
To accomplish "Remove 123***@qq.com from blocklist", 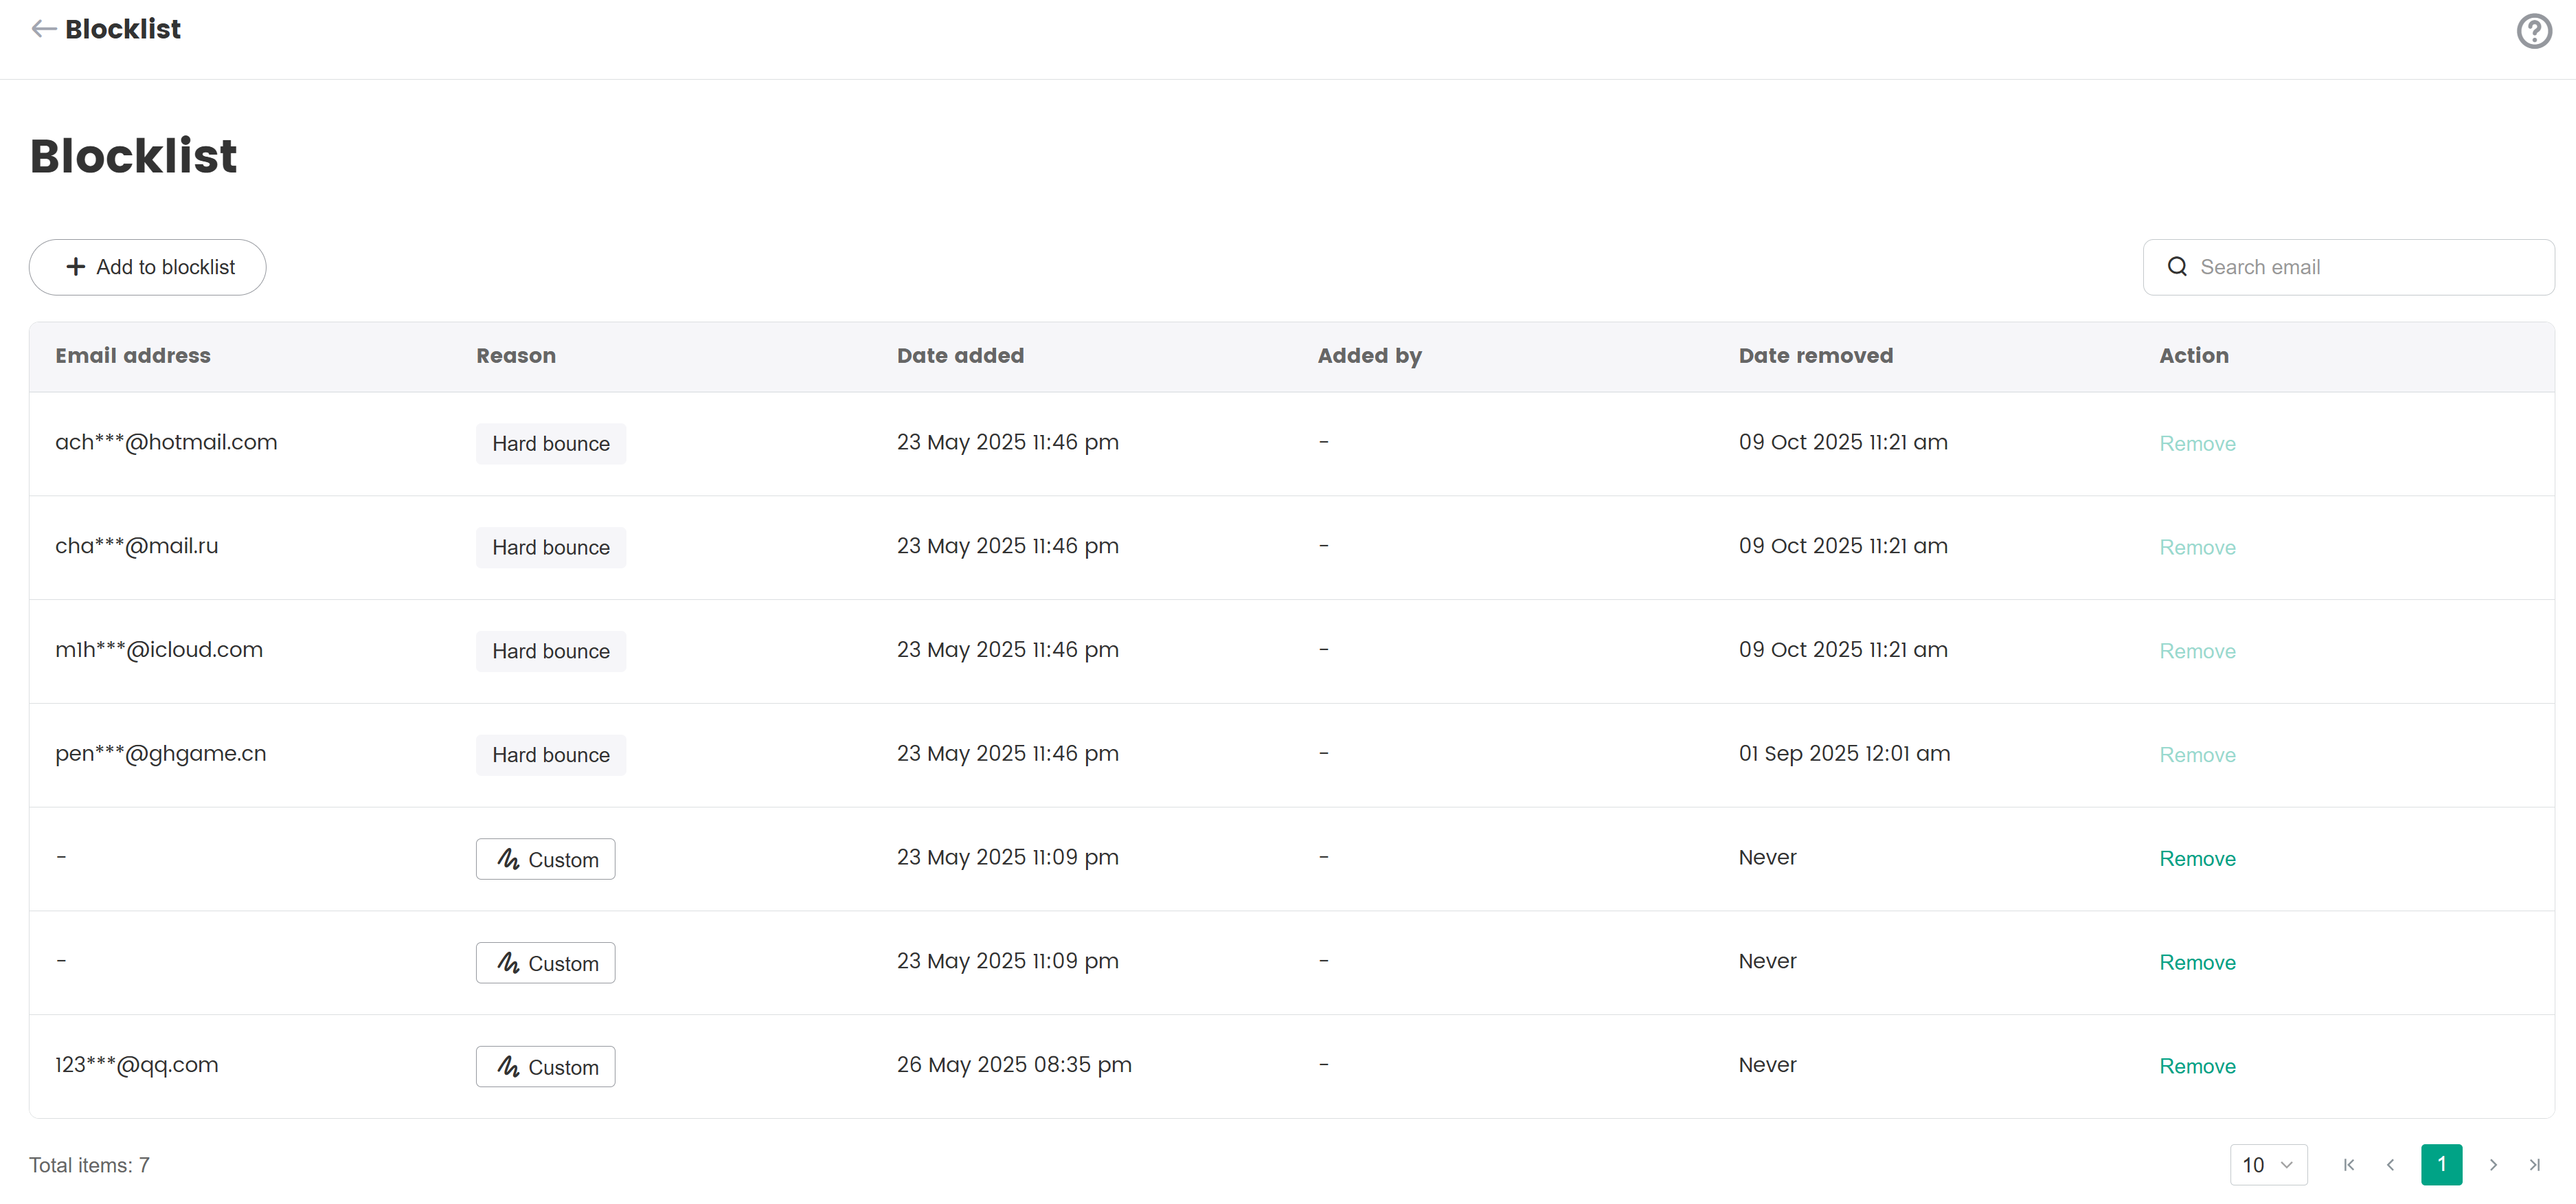I will pos(2196,1066).
